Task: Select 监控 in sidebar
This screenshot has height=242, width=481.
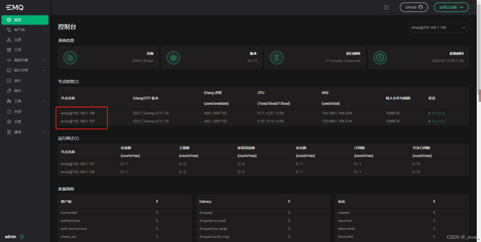Action: tap(25, 20)
